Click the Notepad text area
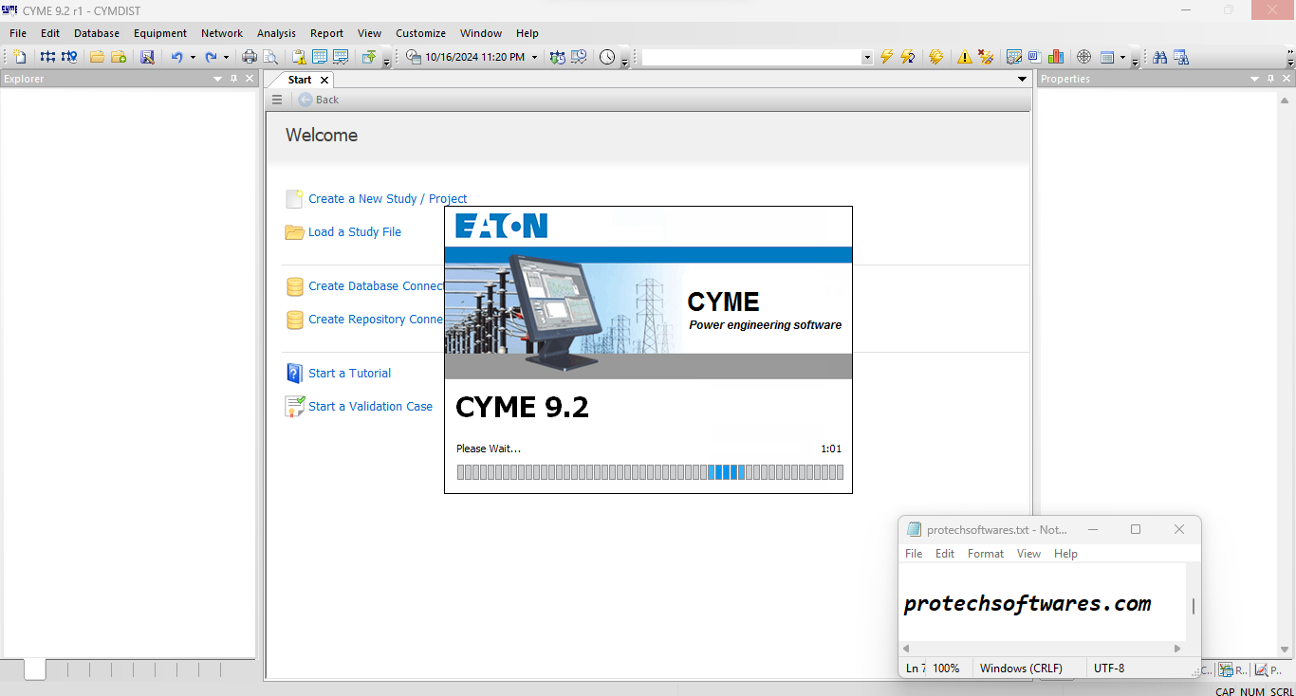Screen dimensions: 1296x696 click(1043, 602)
